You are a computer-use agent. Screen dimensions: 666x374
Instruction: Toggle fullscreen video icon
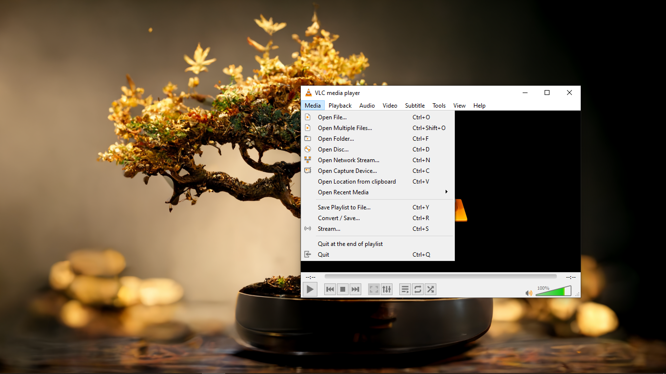[374, 289]
